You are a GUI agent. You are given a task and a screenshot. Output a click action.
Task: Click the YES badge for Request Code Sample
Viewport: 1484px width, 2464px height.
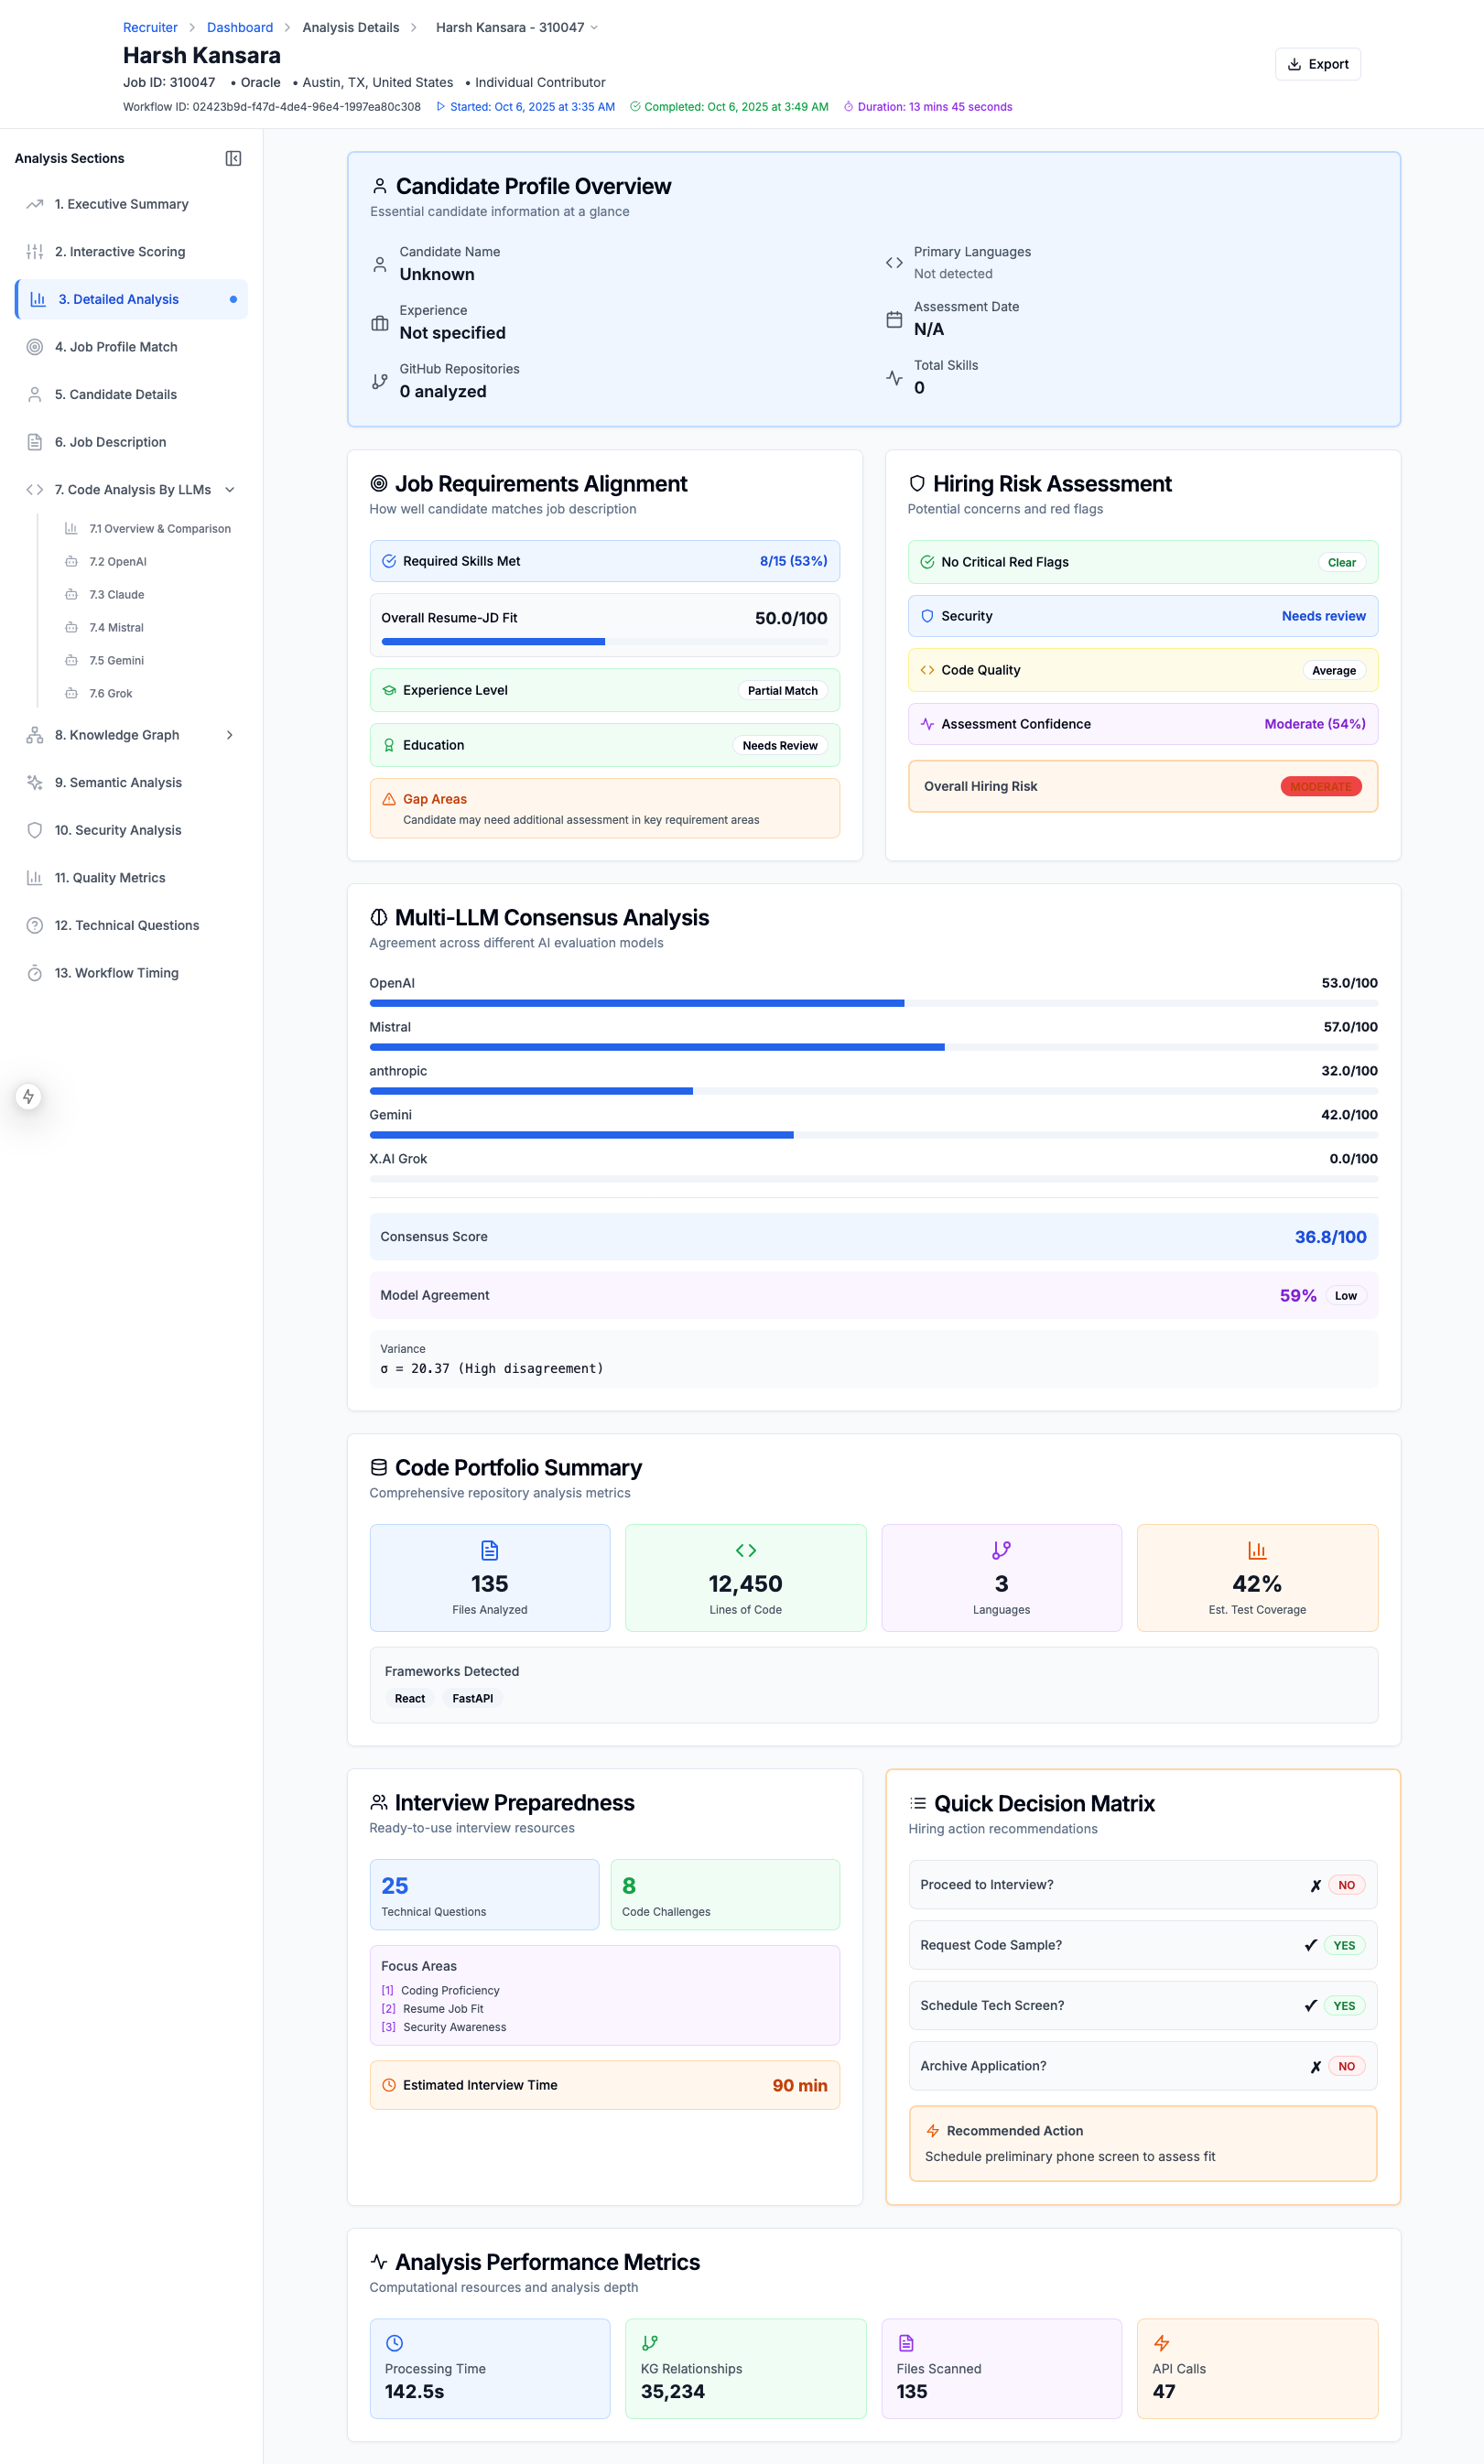1344,1945
